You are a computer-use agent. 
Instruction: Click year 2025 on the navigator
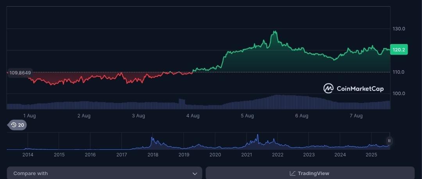[x=371, y=155]
